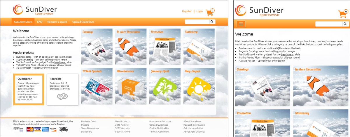Click the search magnifier in the desktop view
The image size is (350, 137).
point(212,22)
